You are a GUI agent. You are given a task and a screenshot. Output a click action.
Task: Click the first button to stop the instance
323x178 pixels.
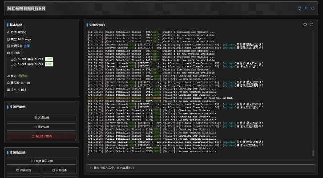42,117
